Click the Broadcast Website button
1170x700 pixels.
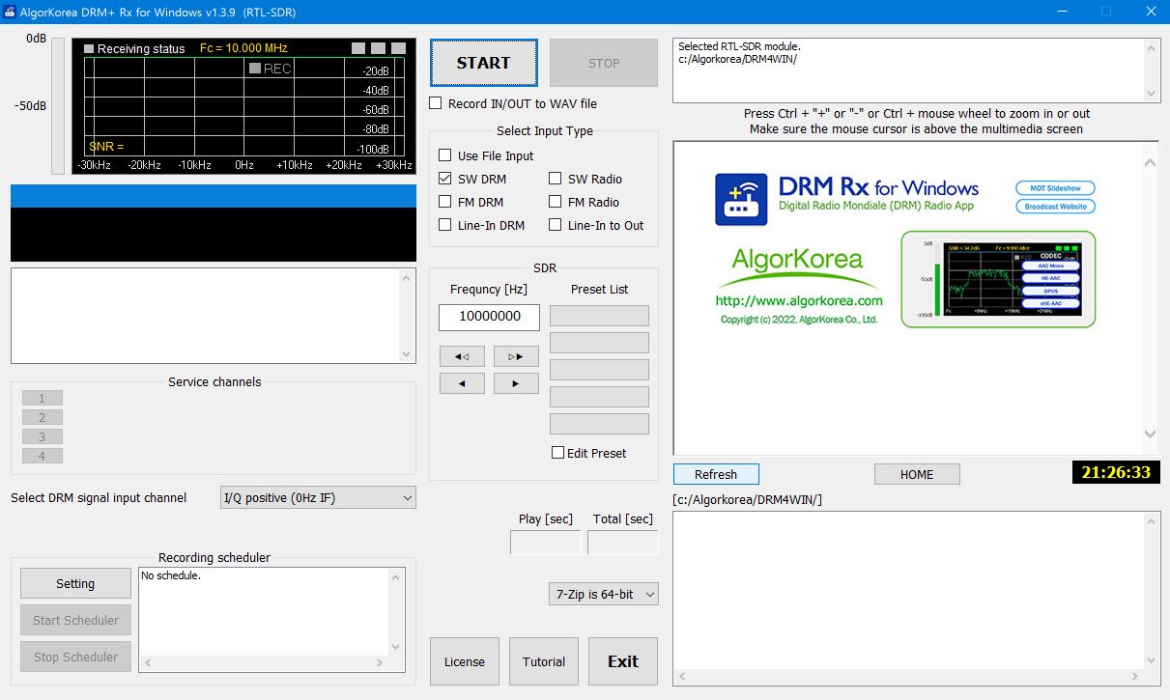1055,207
